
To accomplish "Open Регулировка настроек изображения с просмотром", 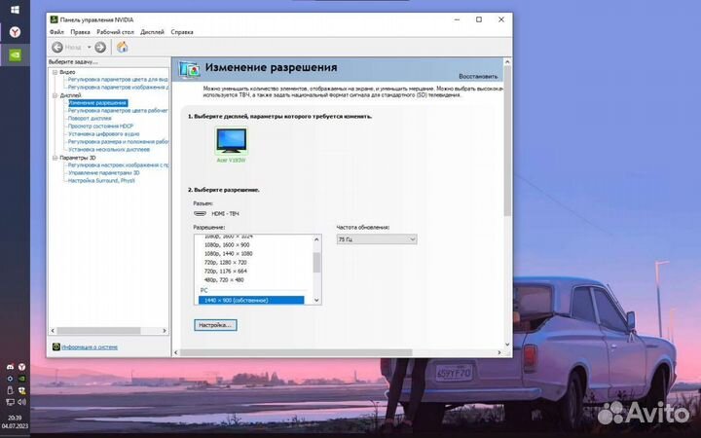I will tap(118, 164).
